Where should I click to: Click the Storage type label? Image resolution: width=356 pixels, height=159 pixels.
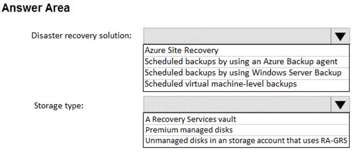tap(58, 106)
